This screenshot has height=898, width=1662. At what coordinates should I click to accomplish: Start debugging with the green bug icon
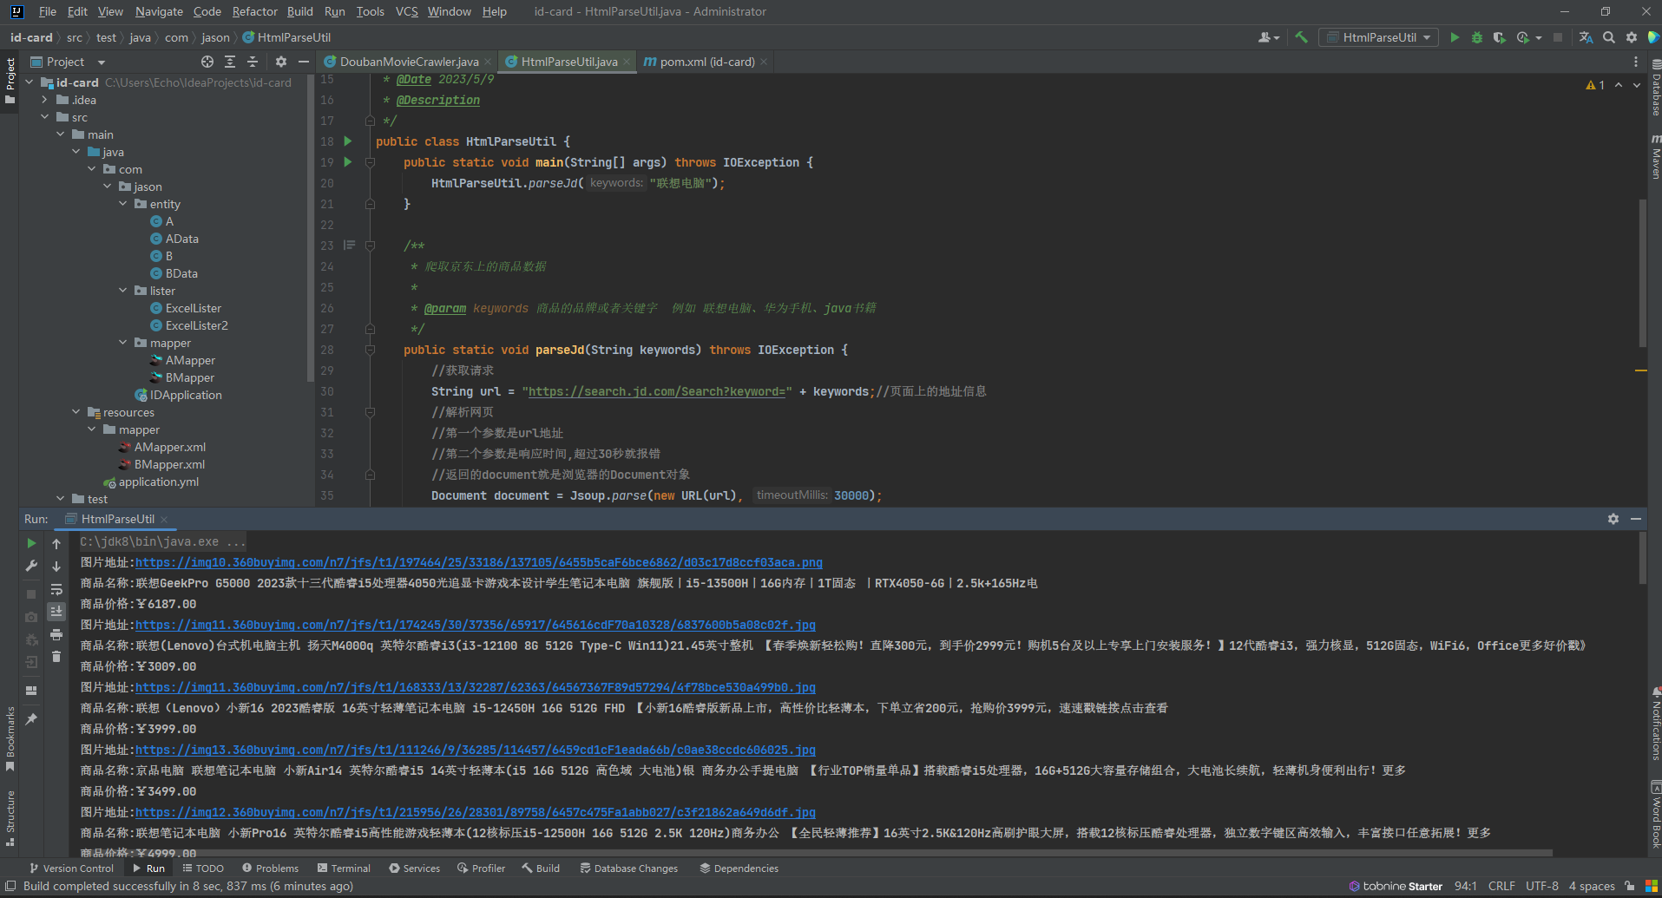pyautogui.click(x=1476, y=37)
